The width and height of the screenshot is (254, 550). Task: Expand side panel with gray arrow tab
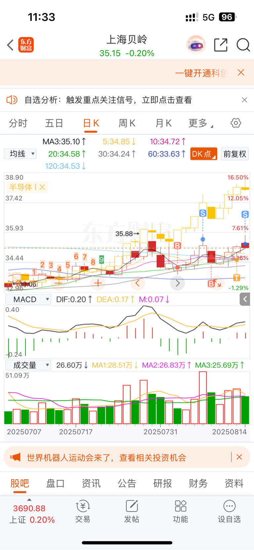245,299
